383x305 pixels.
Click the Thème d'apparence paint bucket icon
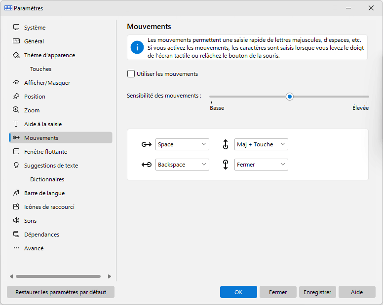[x=16, y=55]
